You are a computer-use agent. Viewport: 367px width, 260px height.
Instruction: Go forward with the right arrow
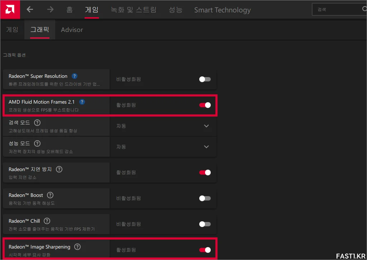pyautogui.click(x=50, y=10)
